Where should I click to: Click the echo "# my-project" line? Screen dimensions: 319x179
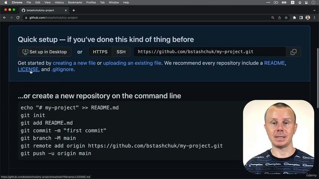tap(70, 108)
